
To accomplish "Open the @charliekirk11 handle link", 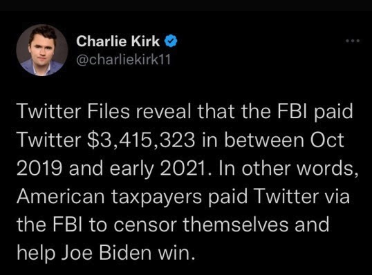I will pyautogui.click(x=123, y=59).
